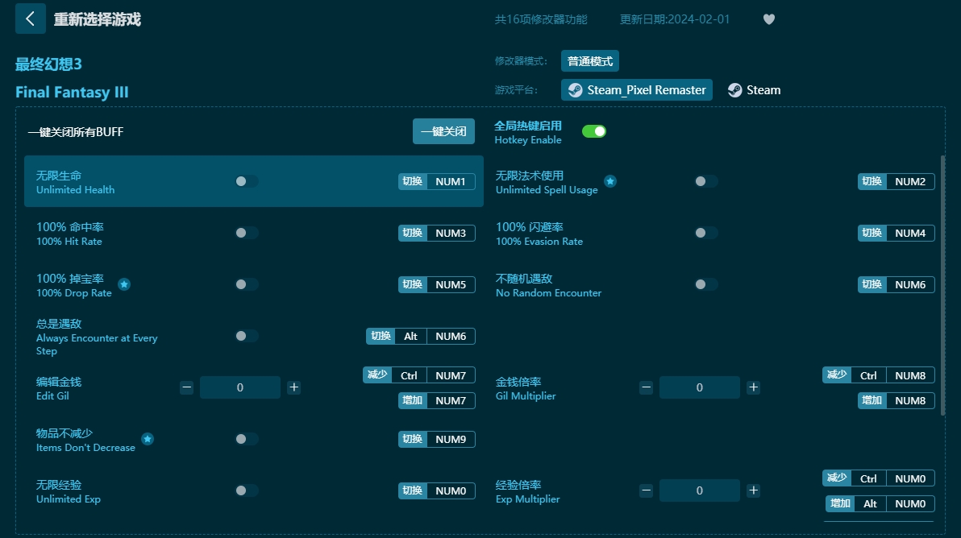Image resolution: width=961 pixels, height=538 pixels.
Task: Disable the global Hotkey Enable switch
Action: 594,131
